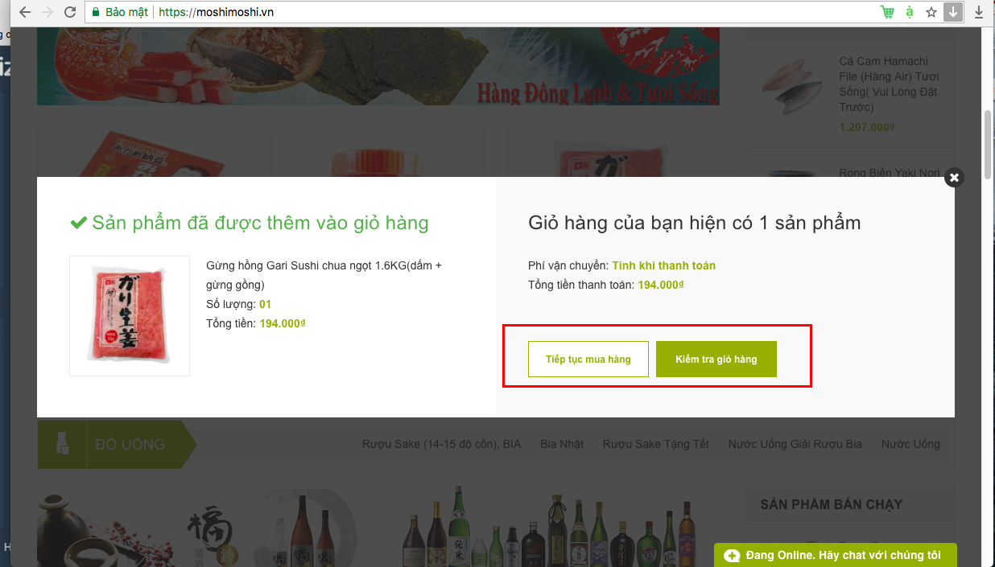The width and height of the screenshot is (995, 567).
Task: Open 'Rượu Sake Tặng Tết' tab
Action: tap(656, 444)
